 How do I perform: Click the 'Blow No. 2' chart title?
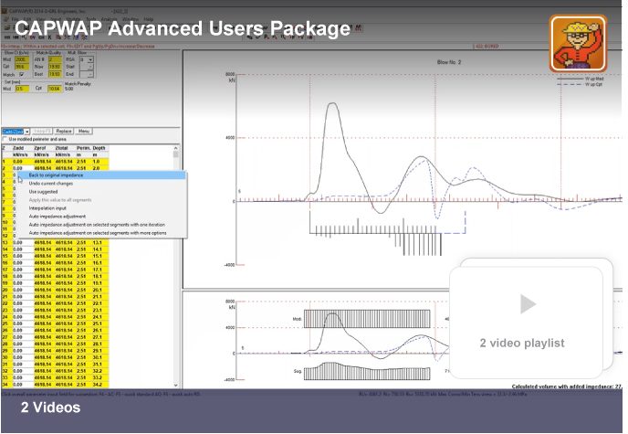point(449,62)
